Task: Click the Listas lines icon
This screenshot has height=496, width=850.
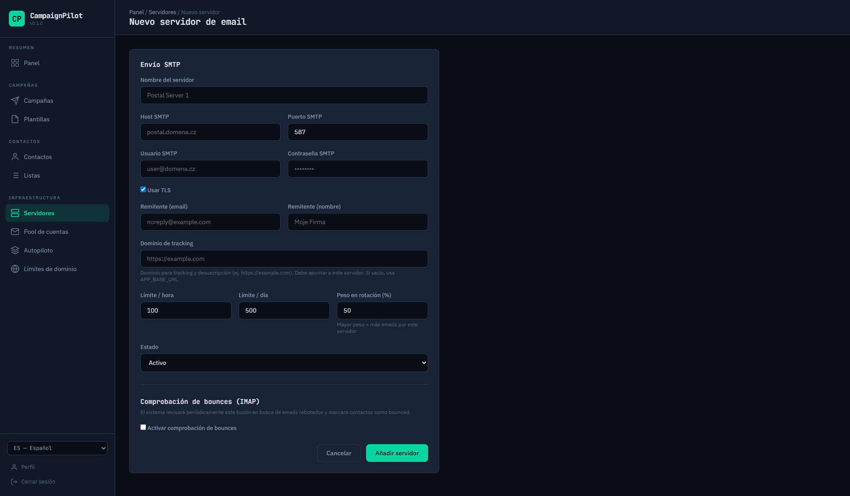Action: point(15,175)
